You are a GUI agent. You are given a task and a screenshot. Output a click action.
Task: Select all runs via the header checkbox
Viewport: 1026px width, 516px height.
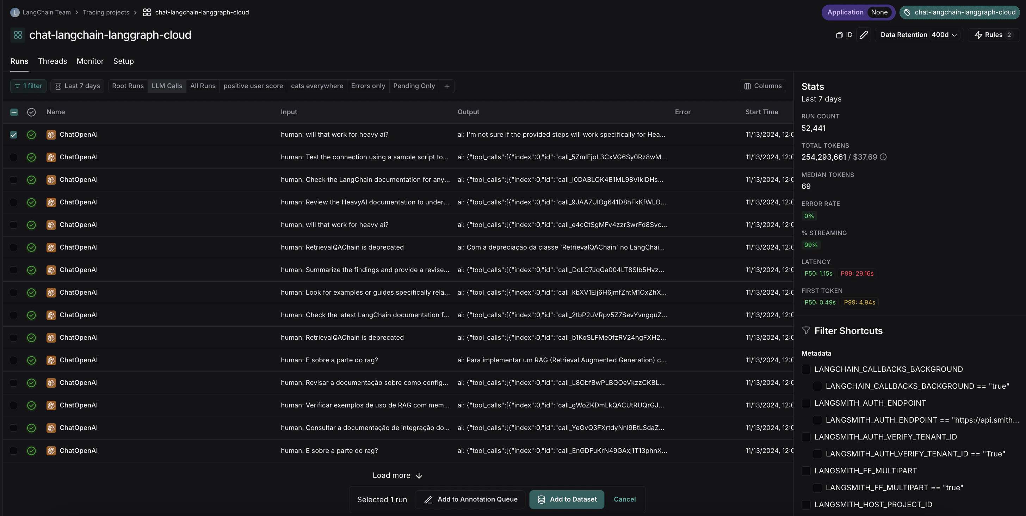click(x=13, y=112)
